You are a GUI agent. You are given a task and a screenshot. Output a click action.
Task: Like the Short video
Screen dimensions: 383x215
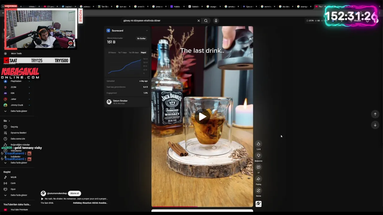[x=259, y=144]
